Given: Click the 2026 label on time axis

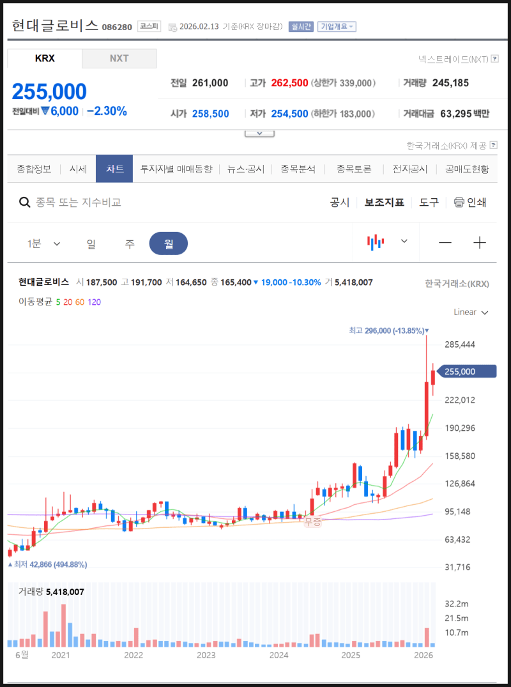Looking at the screenshot, I should (423, 656).
